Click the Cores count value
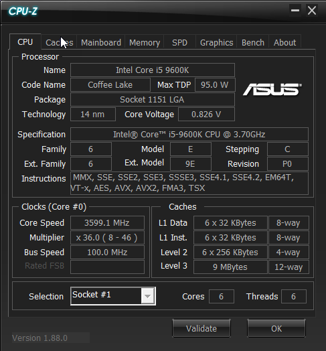This screenshot has height=351, width=326. pyautogui.click(x=222, y=296)
